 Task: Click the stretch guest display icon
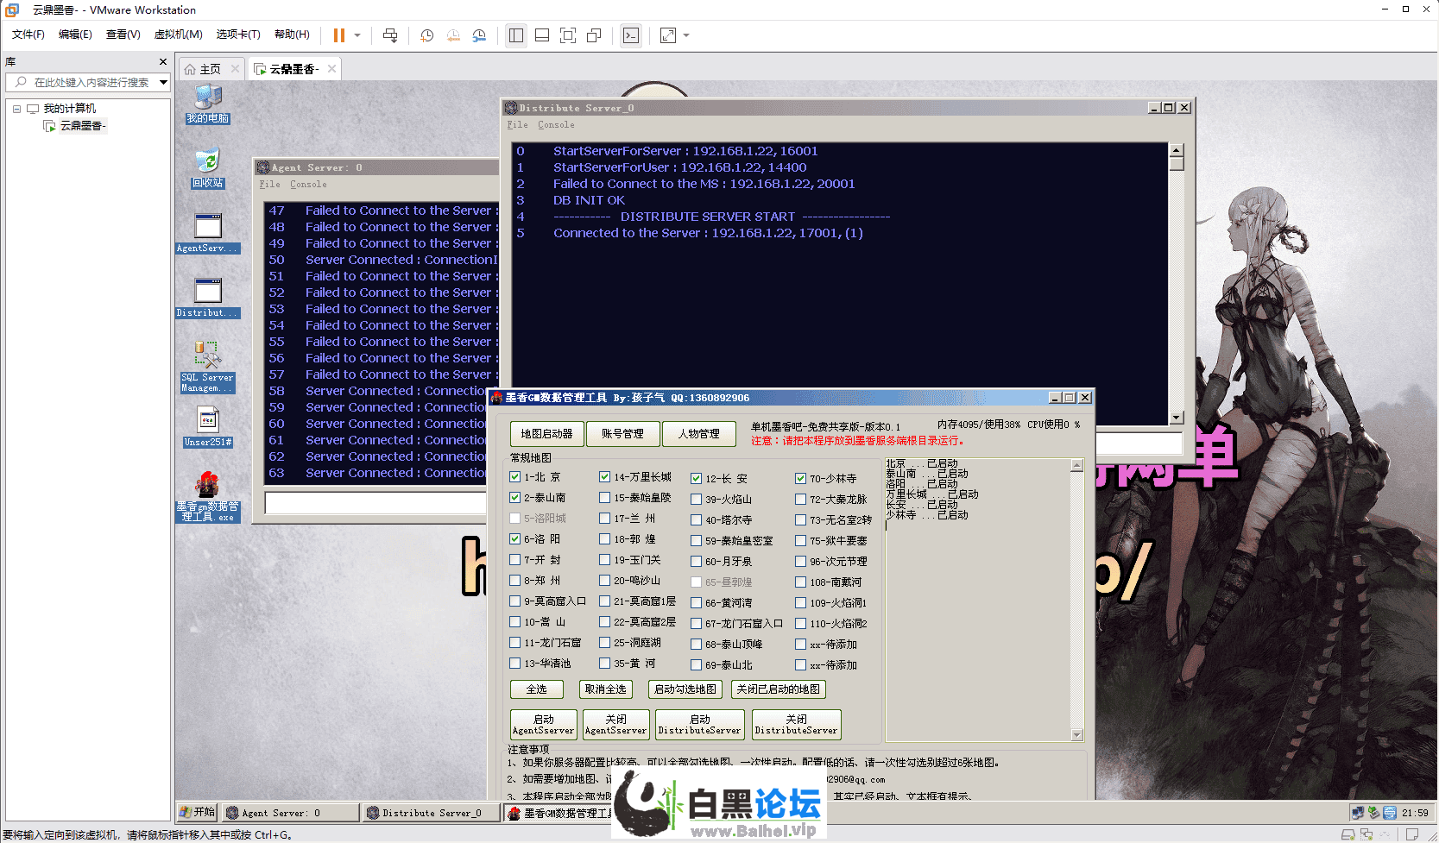point(668,35)
